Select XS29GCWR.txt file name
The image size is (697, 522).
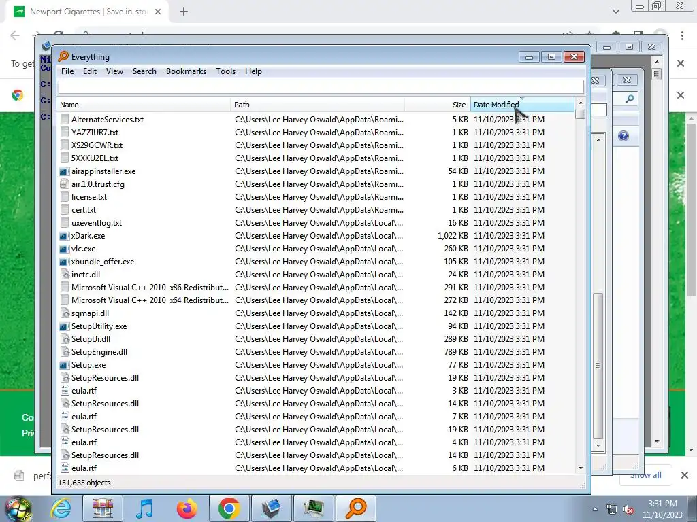click(97, 145)
